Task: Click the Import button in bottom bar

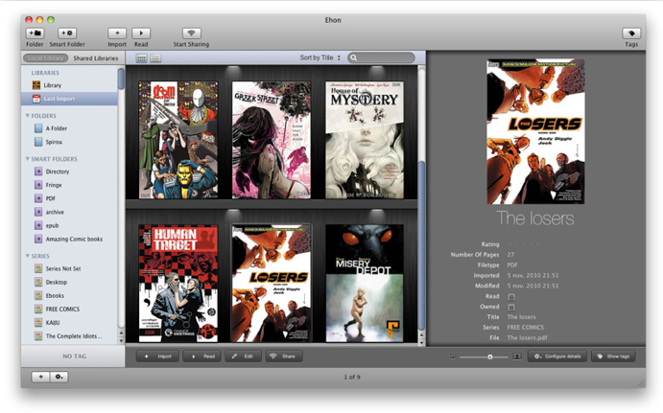Action: (157, 356)
